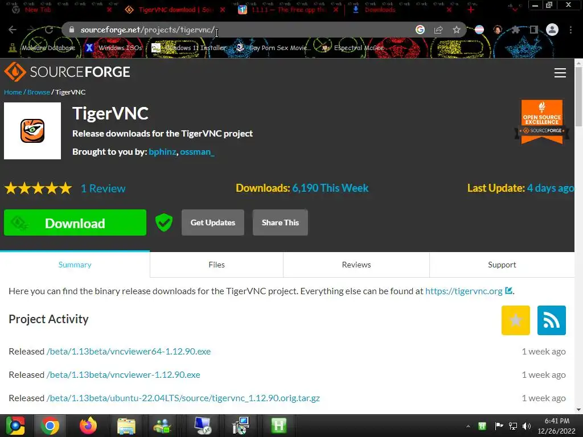The width and height of the screenshot is (583, 437).
Task: Open the Reviews tab
Action: click(x=356, y=265)
